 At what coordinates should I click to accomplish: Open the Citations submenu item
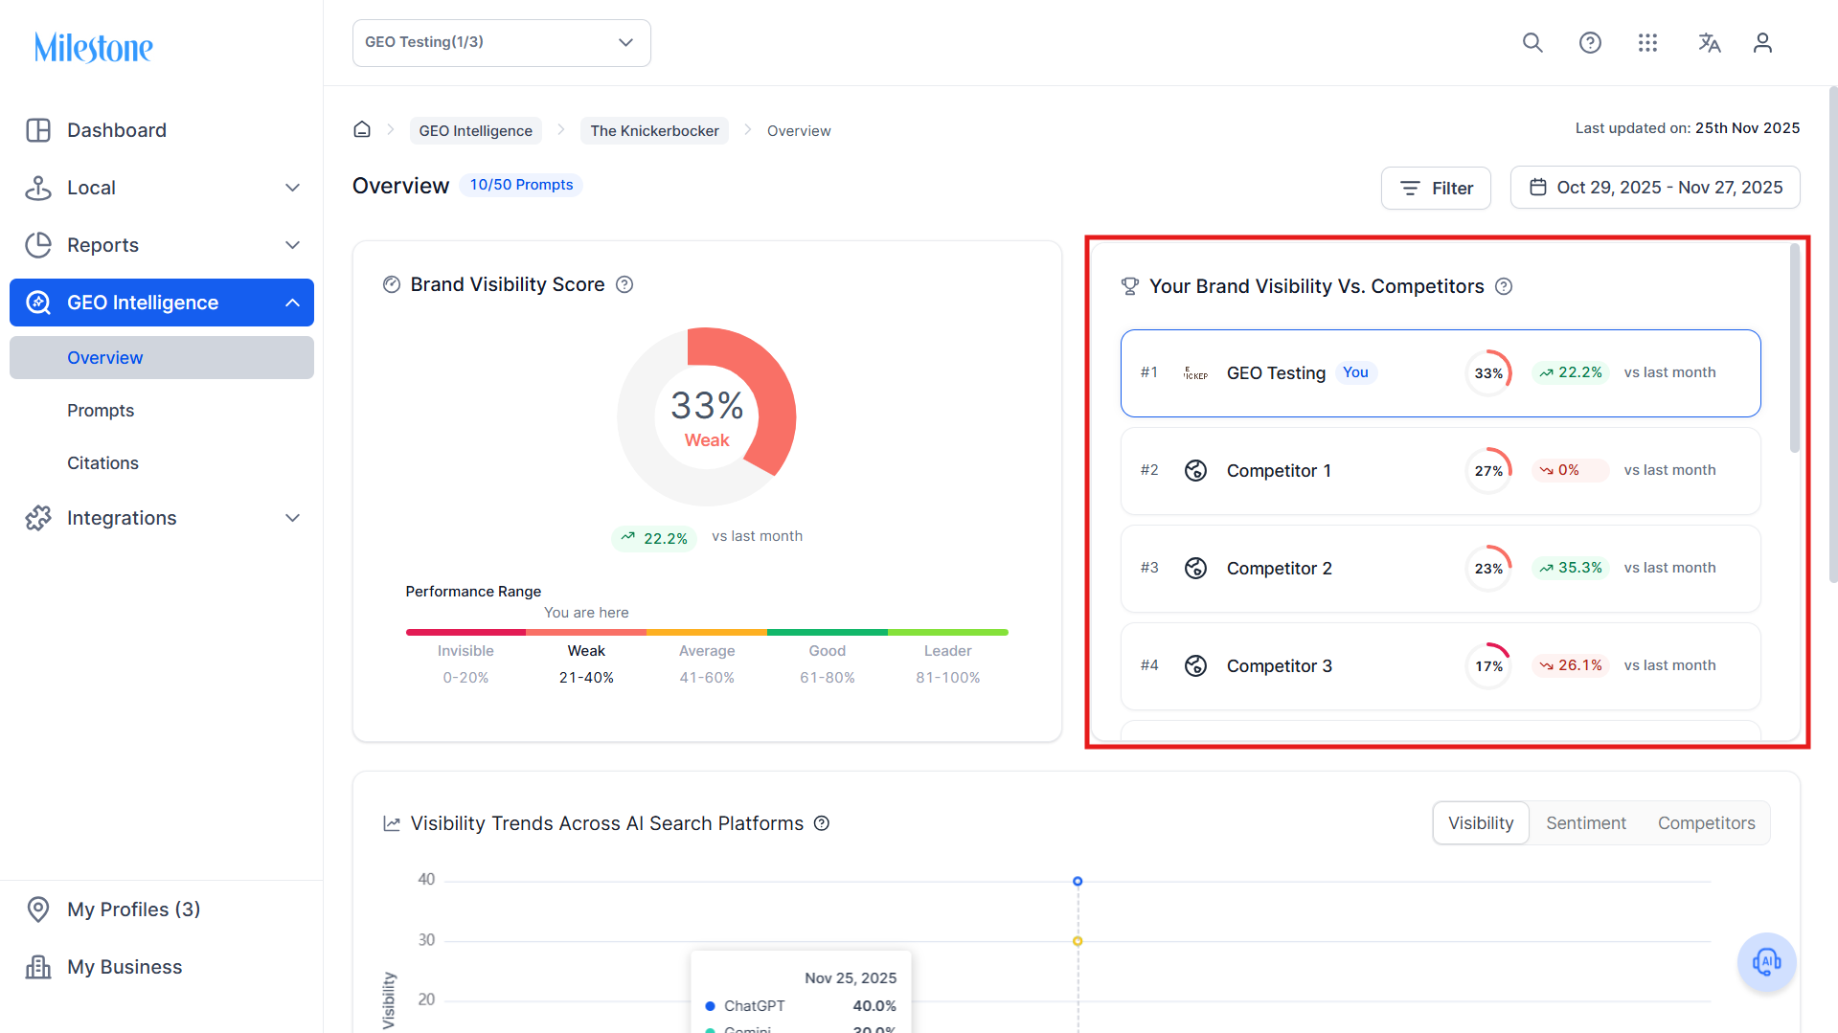(x=102, y=463)
